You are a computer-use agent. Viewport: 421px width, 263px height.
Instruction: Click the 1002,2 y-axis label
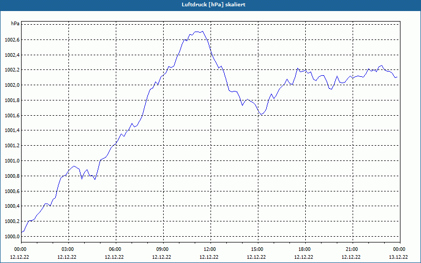click(x=12, y=70)
